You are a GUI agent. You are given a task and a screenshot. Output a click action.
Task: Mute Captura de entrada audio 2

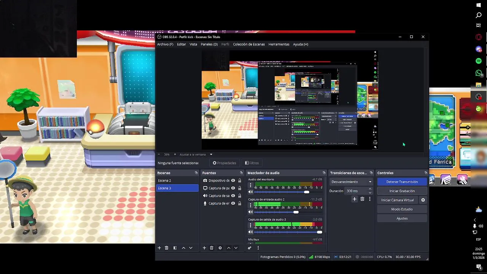[250, 212]
